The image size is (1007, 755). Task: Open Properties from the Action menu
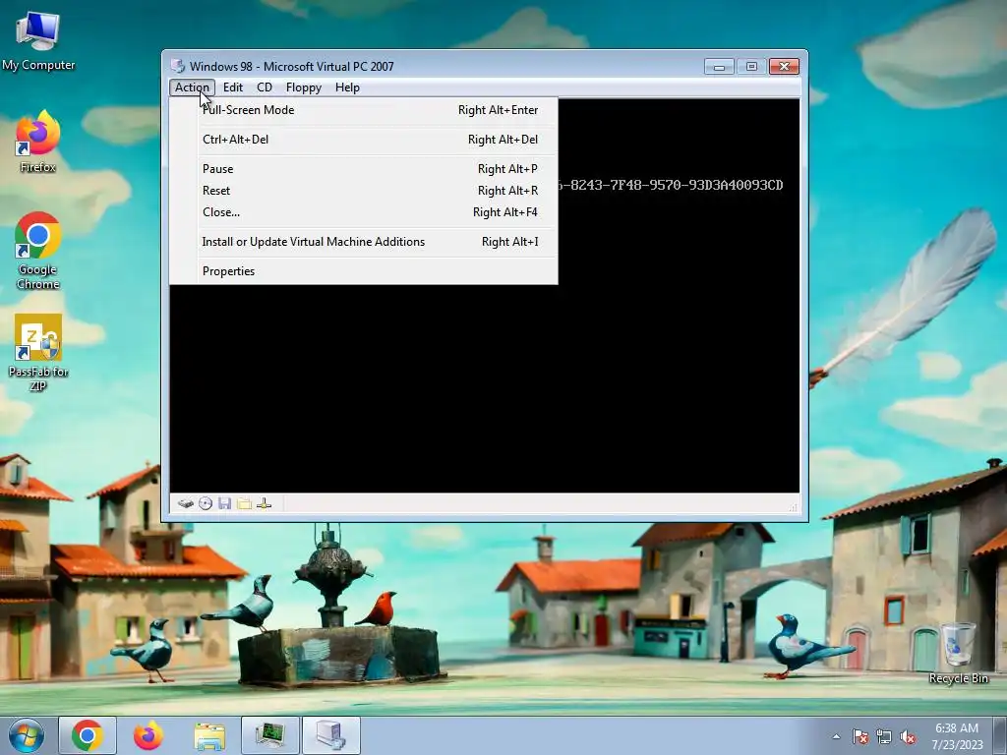[x=364, y=271]
